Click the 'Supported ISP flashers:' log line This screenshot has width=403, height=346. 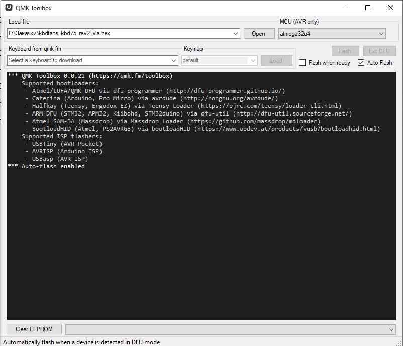pos(62,136)
